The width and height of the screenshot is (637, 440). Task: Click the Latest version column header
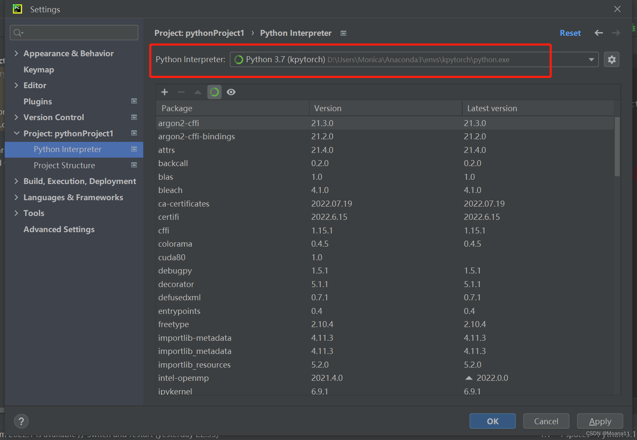pyautogui.click(x=538, y=108)
